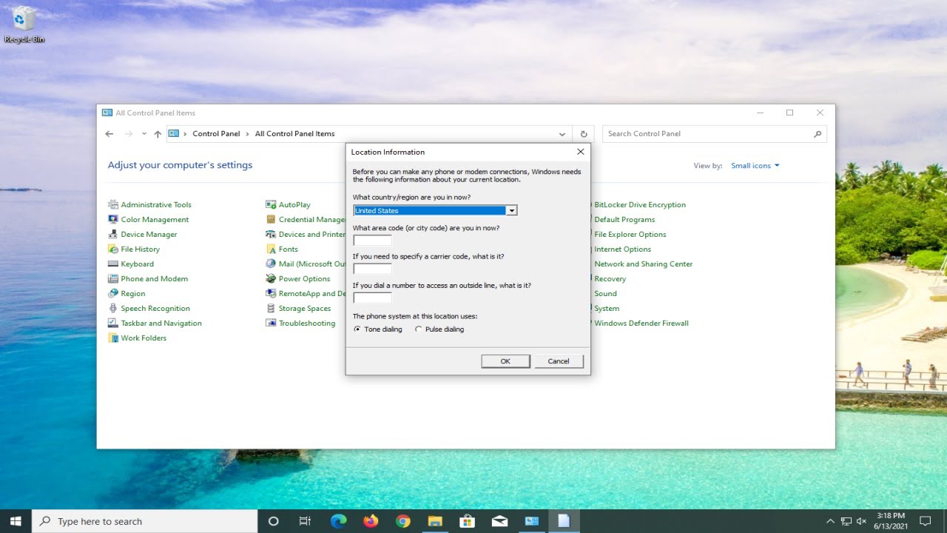Click the Search Control Panel box
This screenshot has height=533, width=947.
click(x=715, y=134)
